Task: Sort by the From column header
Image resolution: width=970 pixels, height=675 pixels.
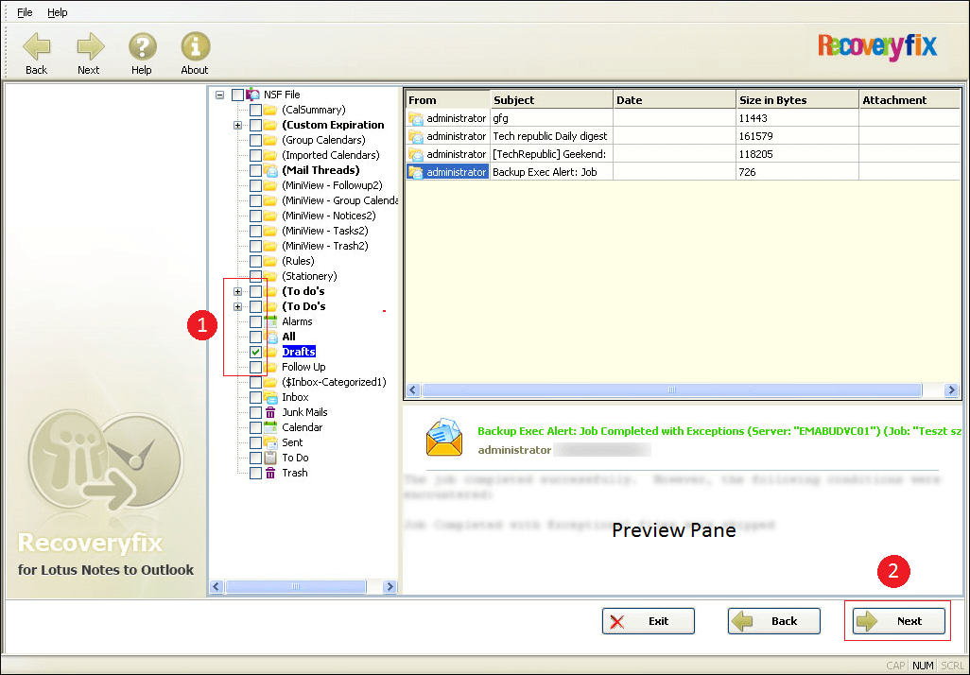Action: (x=448, y=99)
